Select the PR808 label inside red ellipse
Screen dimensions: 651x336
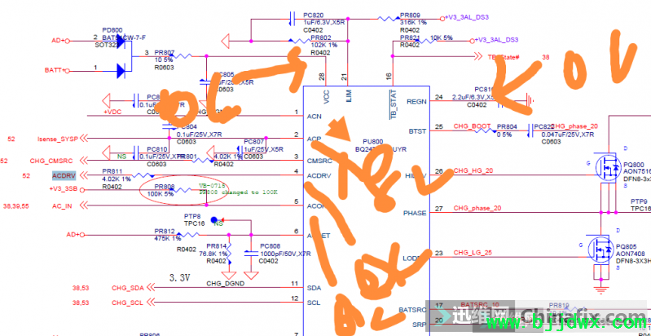(165, 187)
